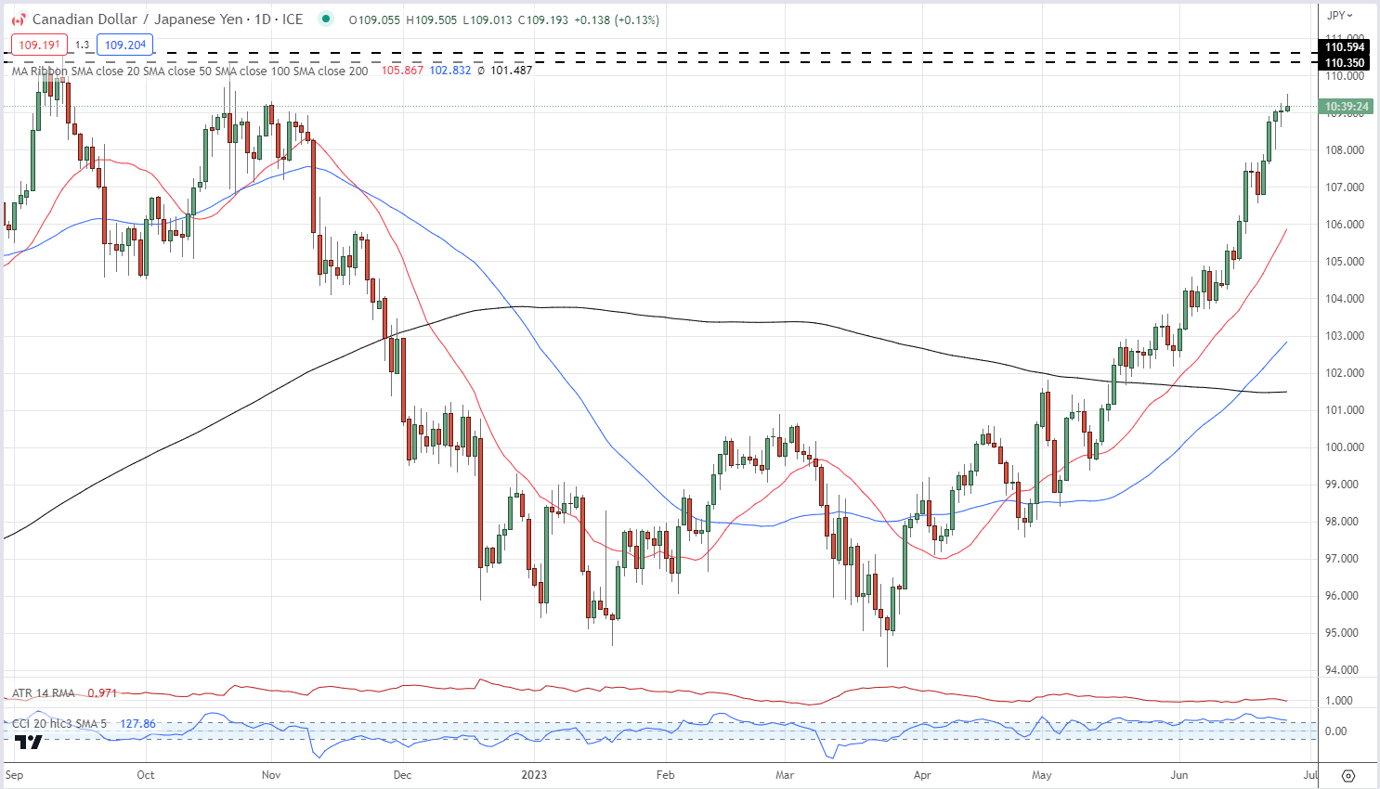This screenshot has width=1380, height=789.
Task: Click the blue SMA value 102.832
Action: pos(449,71)
